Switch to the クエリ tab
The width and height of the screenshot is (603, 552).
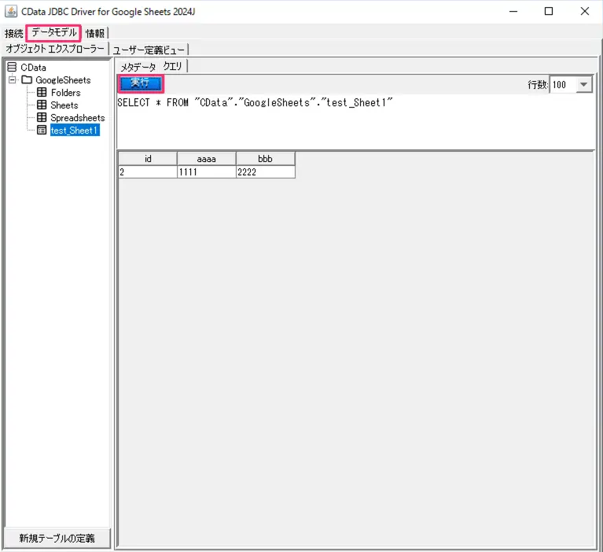point(172,66)
